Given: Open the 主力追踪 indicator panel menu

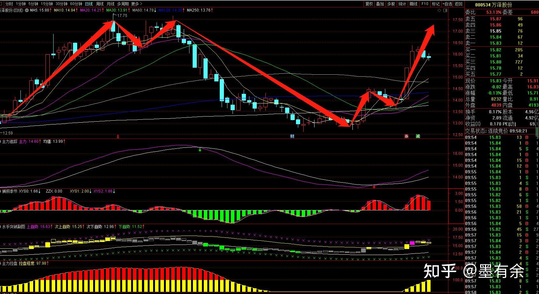Looking at the screenshot, I should 9,141.
